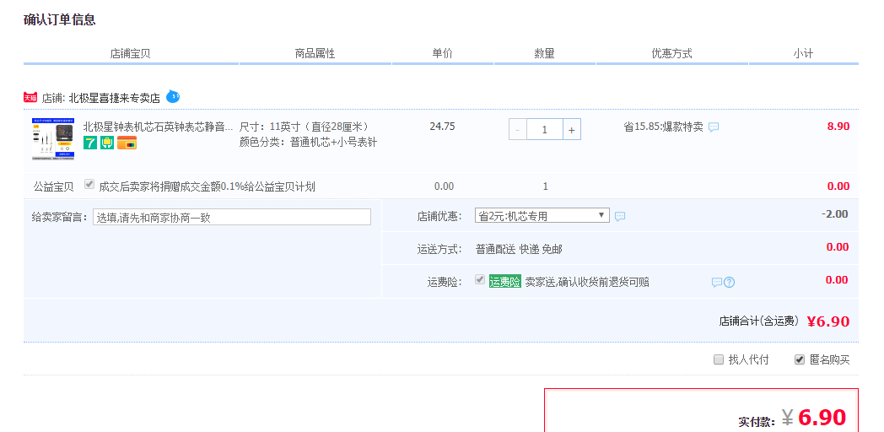Show details bubble next to 爆款特卖 discount
Screen dimensions: 884x432
[x=714, y=127]
